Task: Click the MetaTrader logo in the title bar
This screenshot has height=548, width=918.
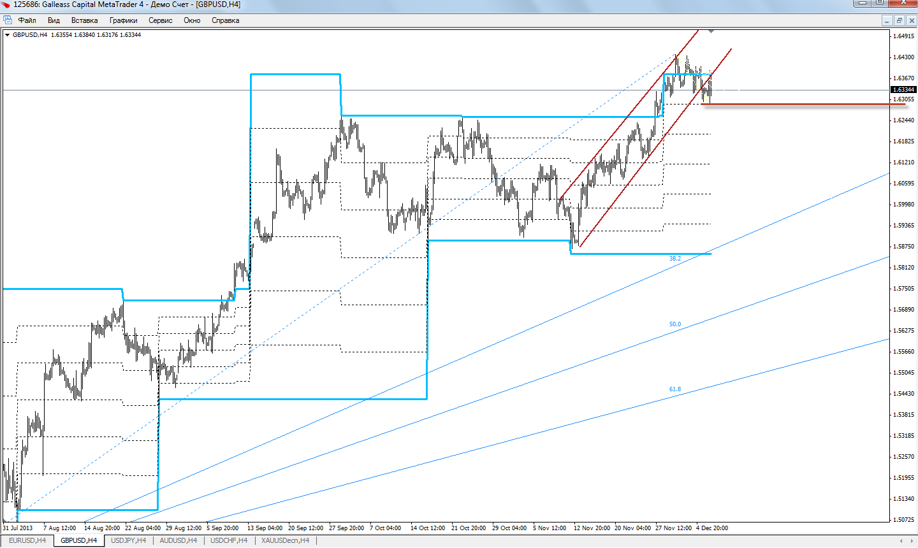Action: (6, 4)
